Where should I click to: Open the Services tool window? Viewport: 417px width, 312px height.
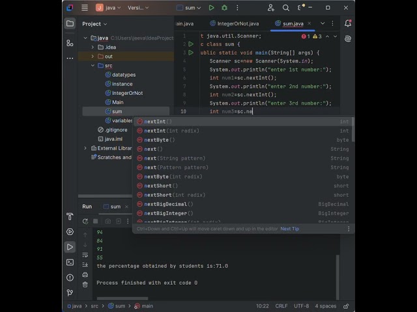70,231
